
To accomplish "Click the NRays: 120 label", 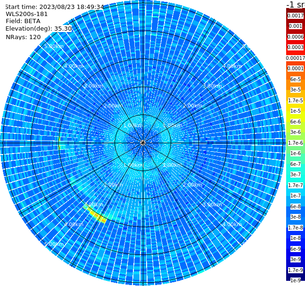I will pos(23,37).
